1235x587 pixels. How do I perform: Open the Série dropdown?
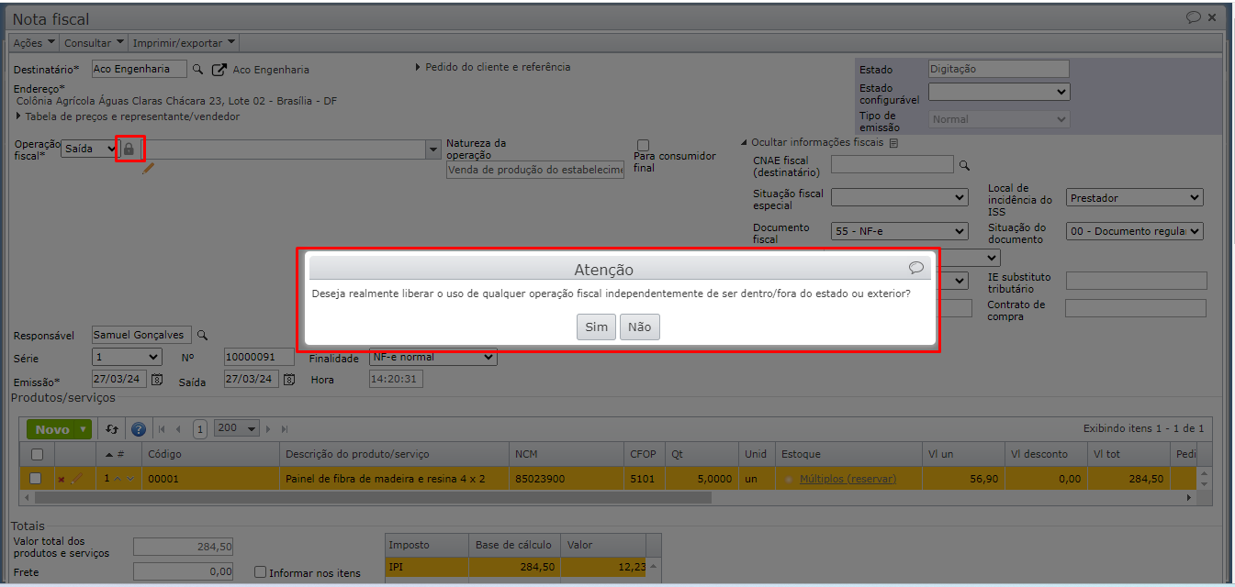pos(127,357)
